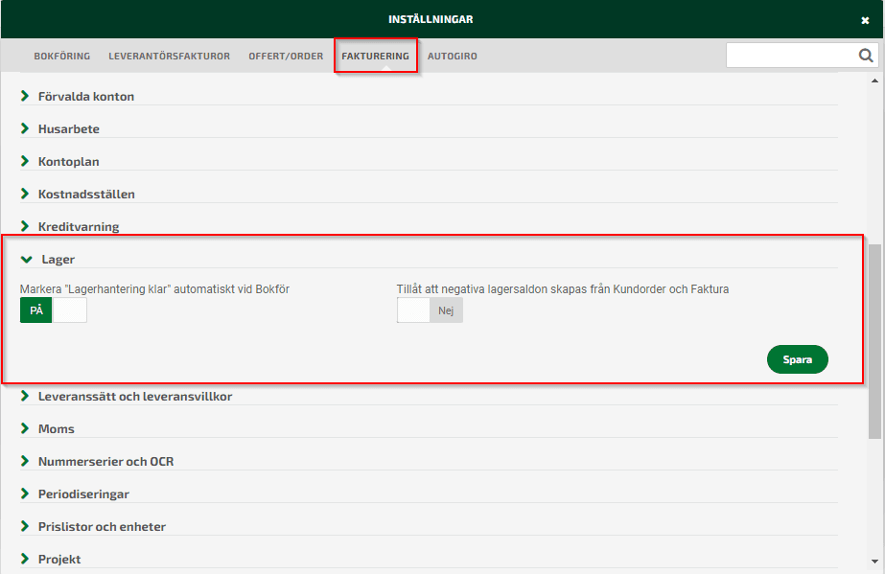Expand Leveranssätt och leveransvillkor chevron
Screen dimensions: 885x574
coord(25,396)
